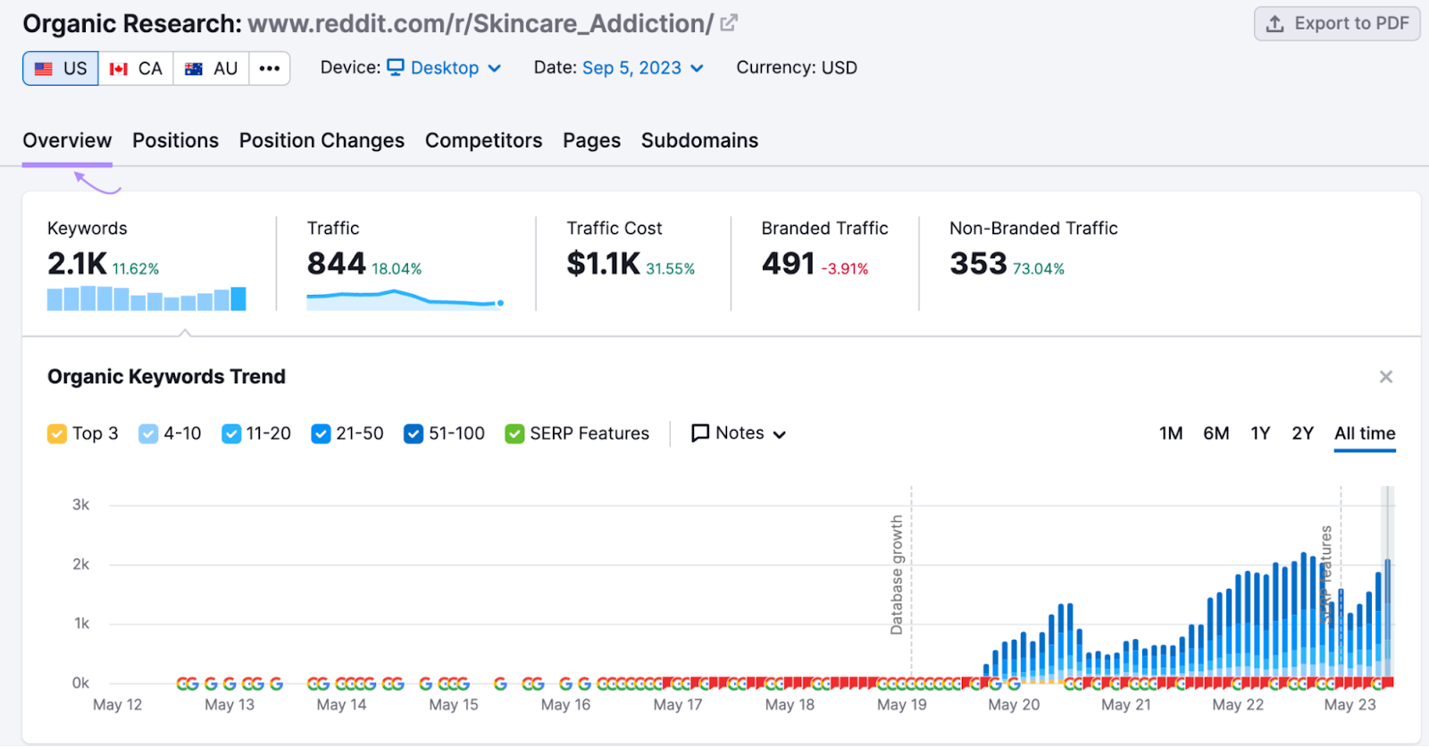Expand the Notes dropdown
This screenshot has height=747, width=1429.
(x=739, y=433)
